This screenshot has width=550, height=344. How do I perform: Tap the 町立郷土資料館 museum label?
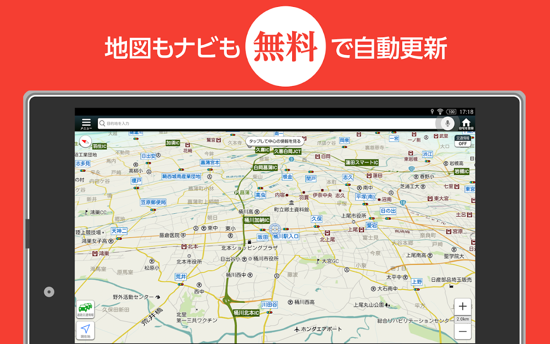pos(291,209)
